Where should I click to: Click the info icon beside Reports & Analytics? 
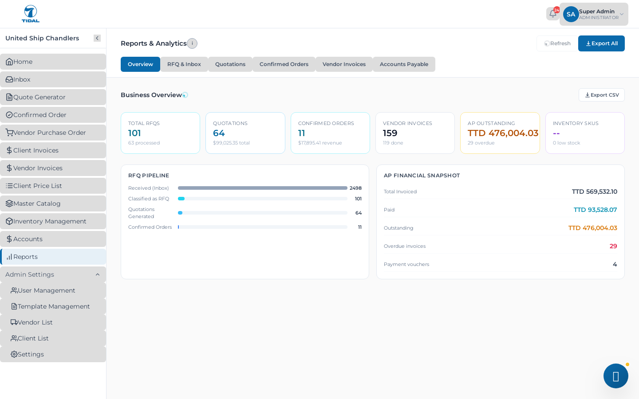[192, 43]
